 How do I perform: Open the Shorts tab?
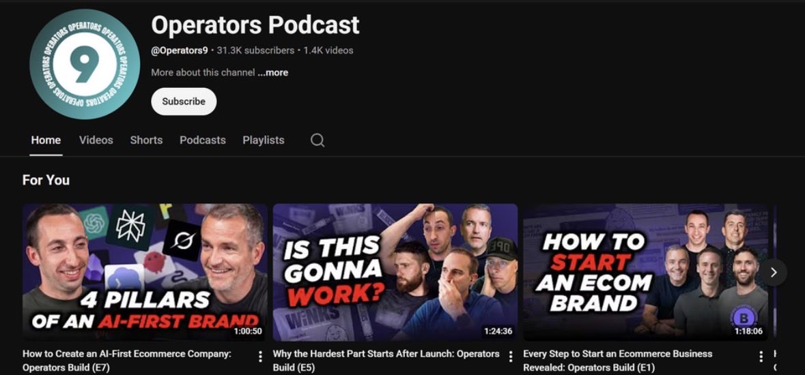146,140
